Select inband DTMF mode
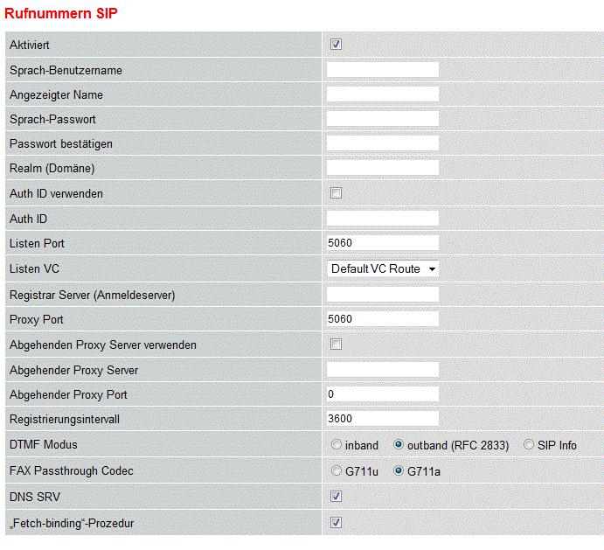Screen dimensions: 604x550 (337, 445)
